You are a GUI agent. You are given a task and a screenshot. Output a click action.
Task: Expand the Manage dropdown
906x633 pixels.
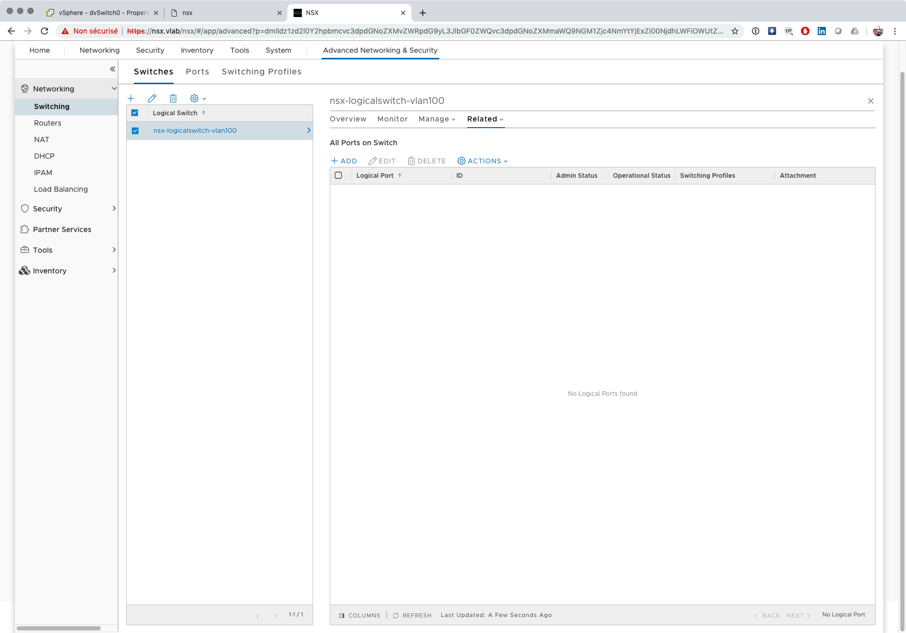point(437,119)
